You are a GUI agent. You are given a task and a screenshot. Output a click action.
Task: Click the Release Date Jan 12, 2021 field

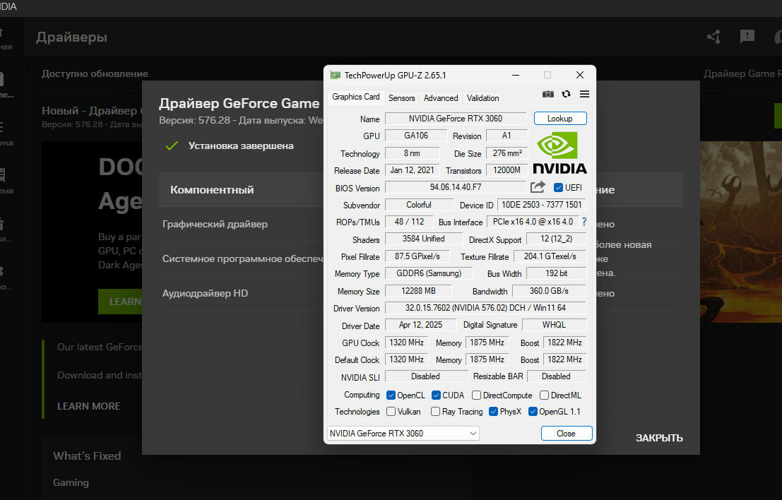(412, 170)
